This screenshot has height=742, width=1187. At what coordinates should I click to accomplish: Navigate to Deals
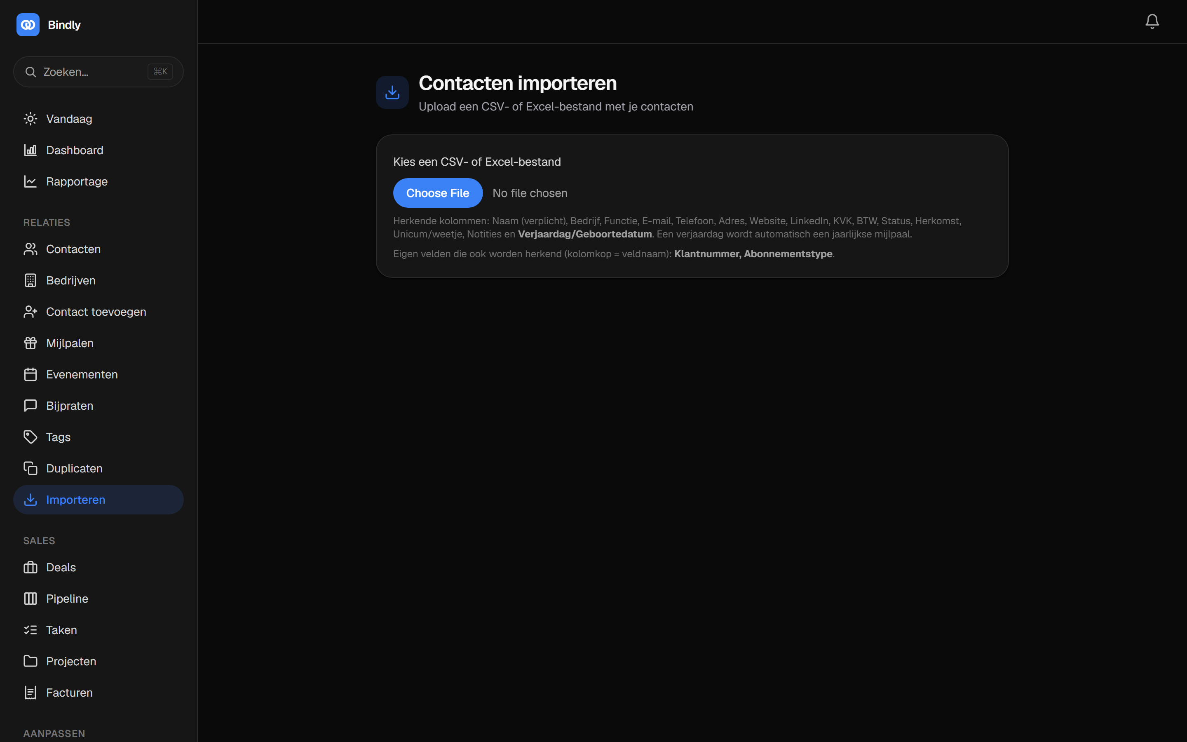pyautogui.click(x=99, y=567)
